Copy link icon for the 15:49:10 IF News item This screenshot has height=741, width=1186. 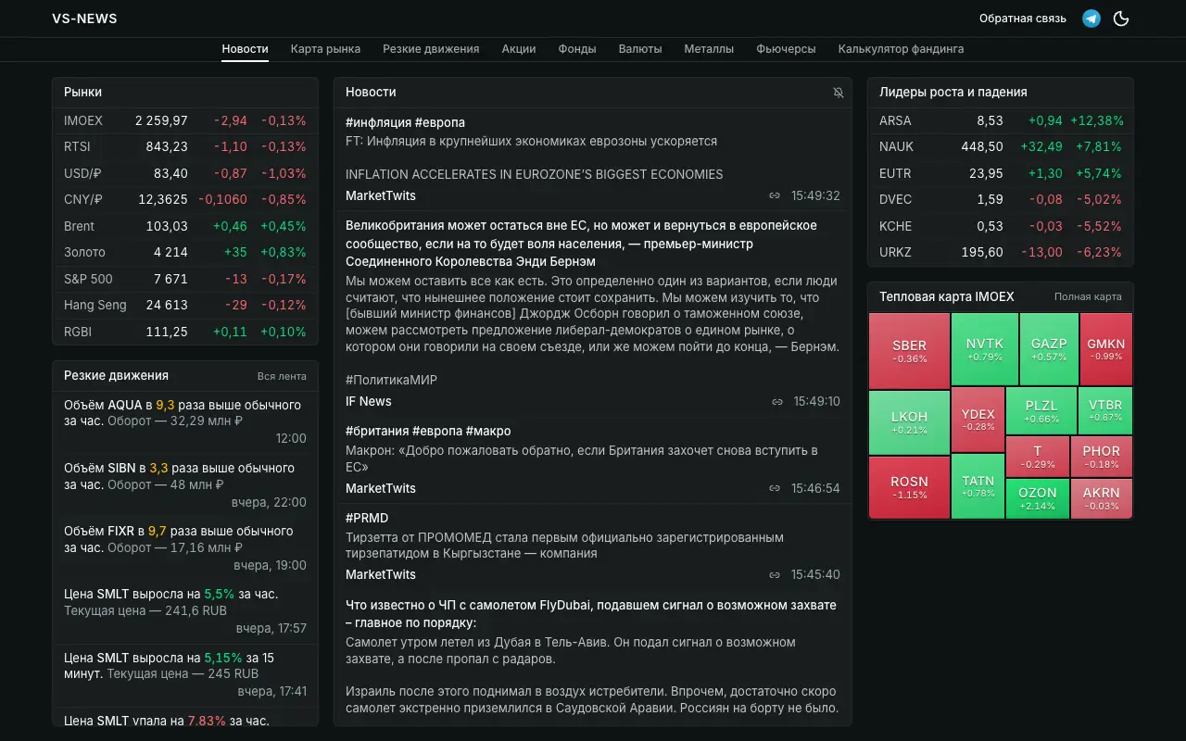777,401
